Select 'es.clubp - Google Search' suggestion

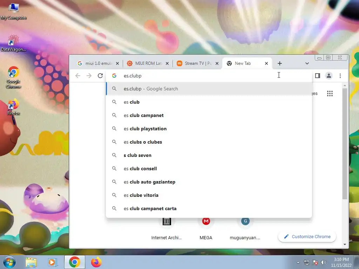[x=209, y=89]
